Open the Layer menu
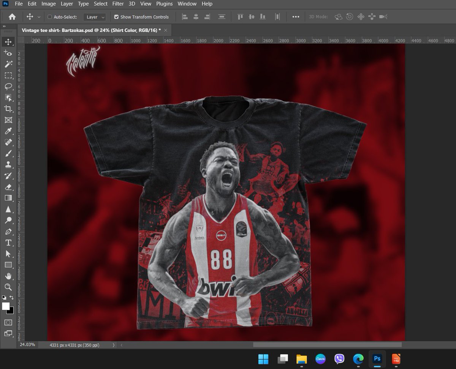This screenshot has height=369, width=456. 67,4
